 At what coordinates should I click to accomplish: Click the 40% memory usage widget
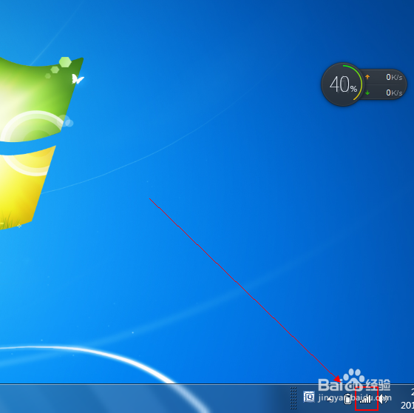[x=343, y=84]
